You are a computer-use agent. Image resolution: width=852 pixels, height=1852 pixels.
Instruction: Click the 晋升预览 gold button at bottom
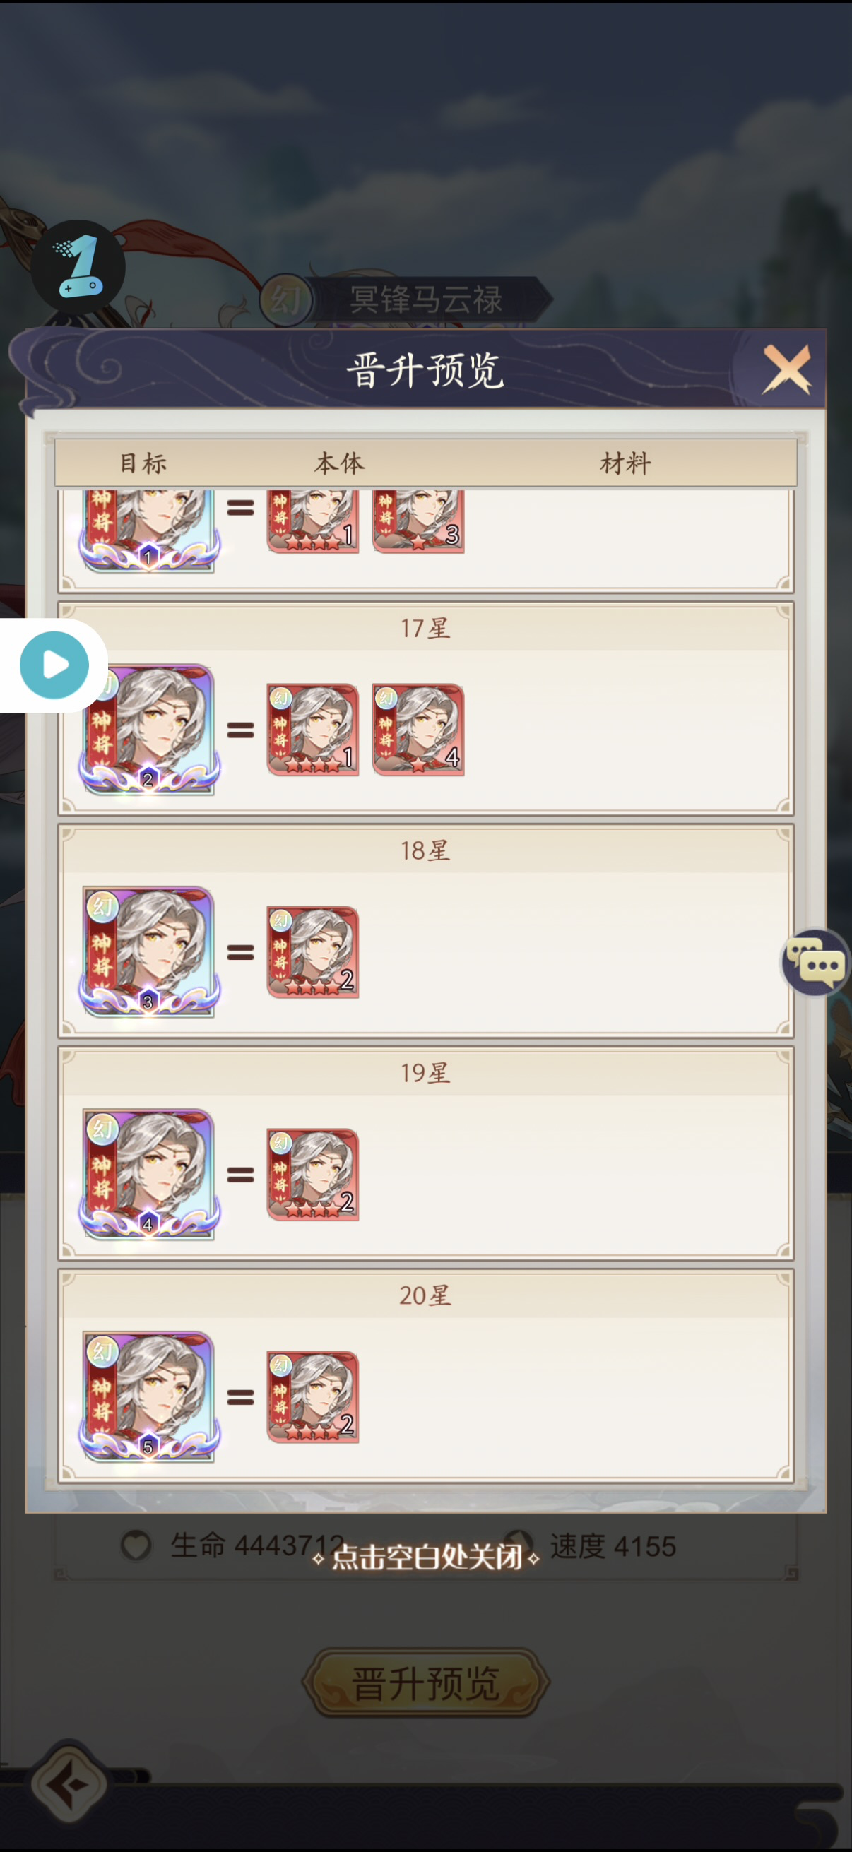pyautogui.click(x=425, y=1682)
